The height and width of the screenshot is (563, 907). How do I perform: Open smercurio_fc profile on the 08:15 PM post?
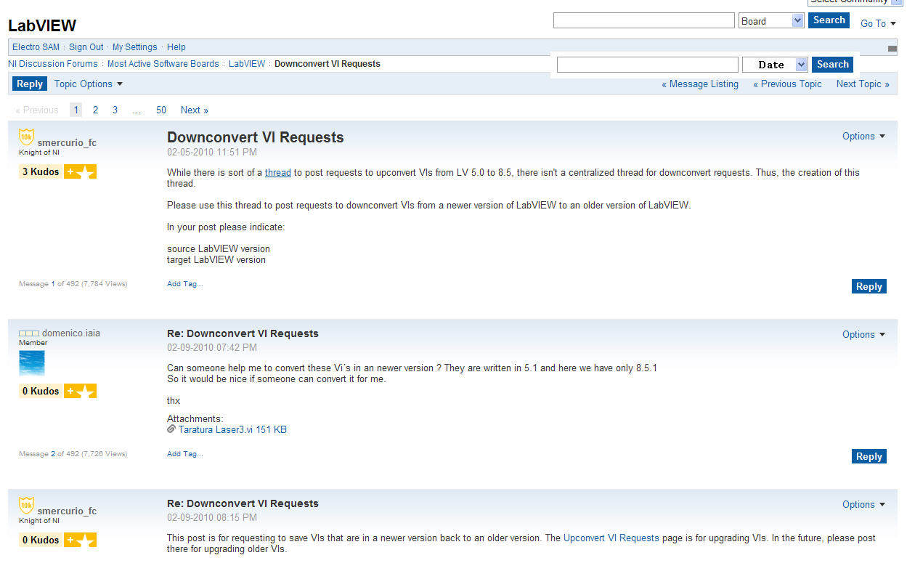tap(67, 511)
